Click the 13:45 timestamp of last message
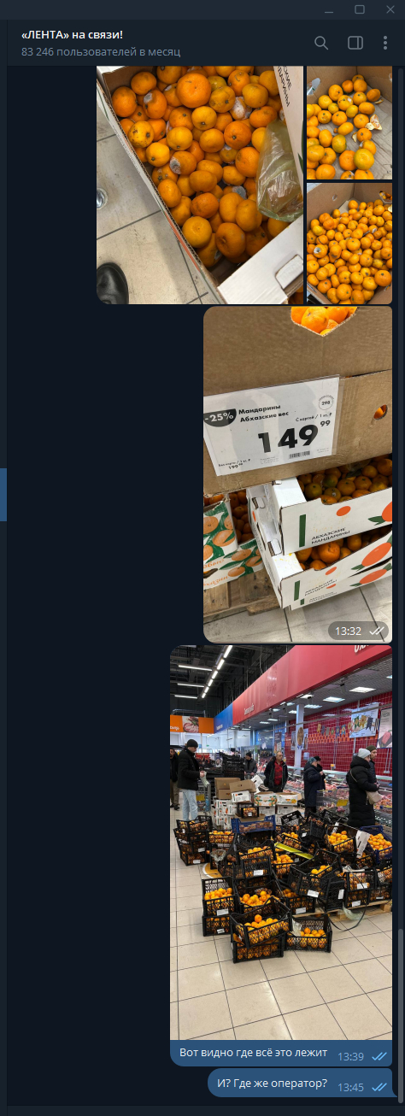The width and height of the screenshot is (405, 1116). (x=350, y=1087)
